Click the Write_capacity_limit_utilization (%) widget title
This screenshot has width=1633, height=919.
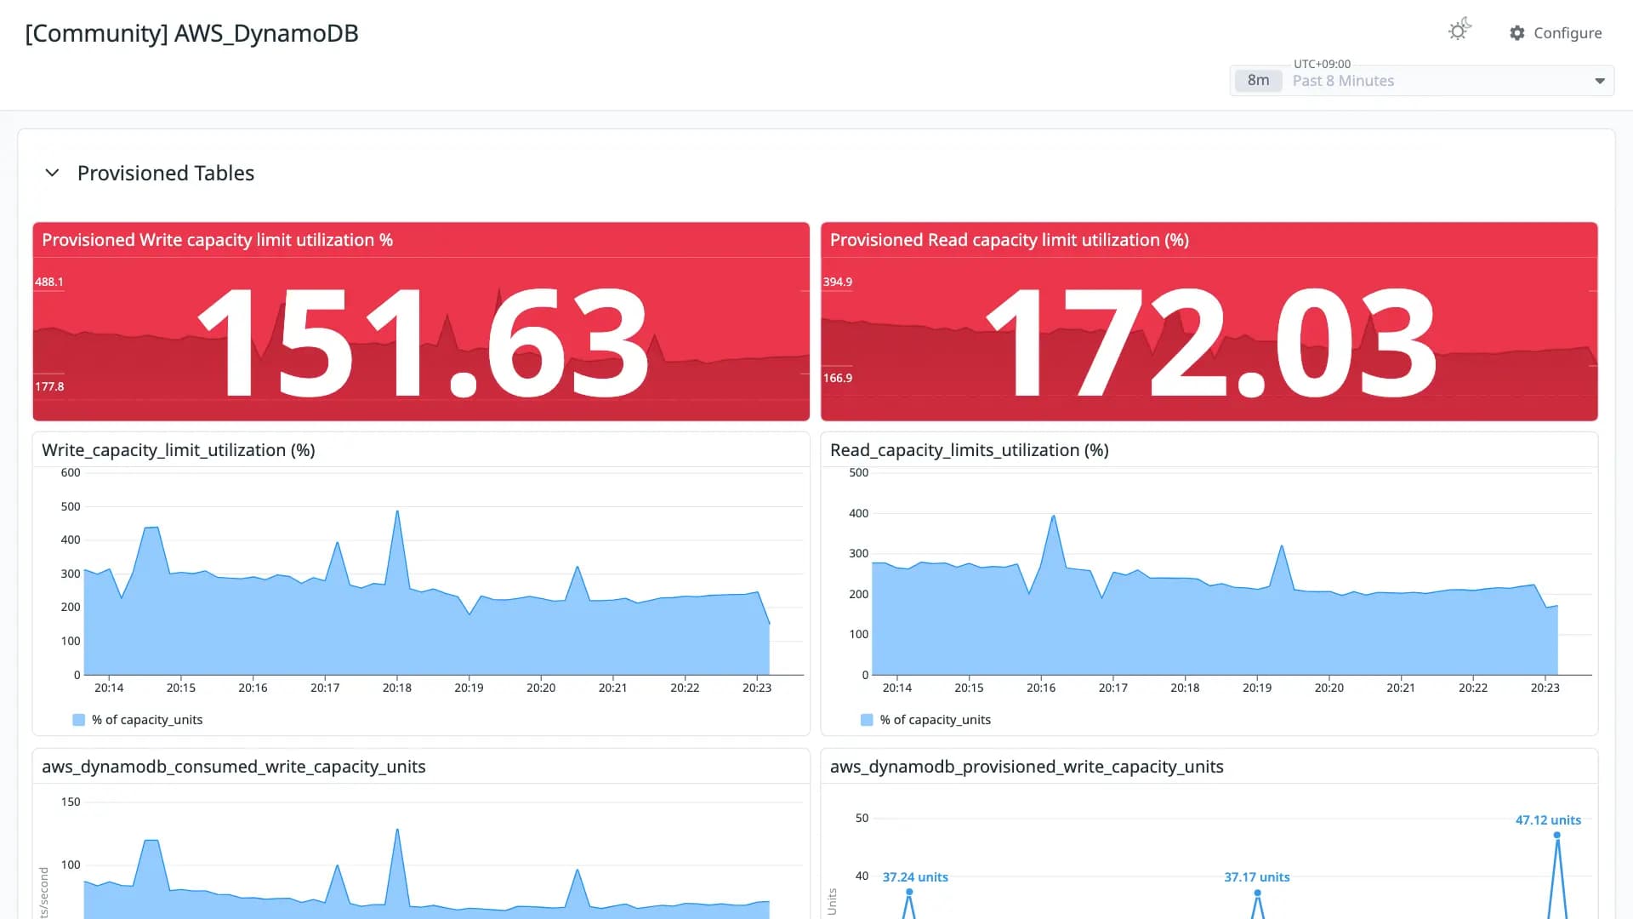(179, 450)
